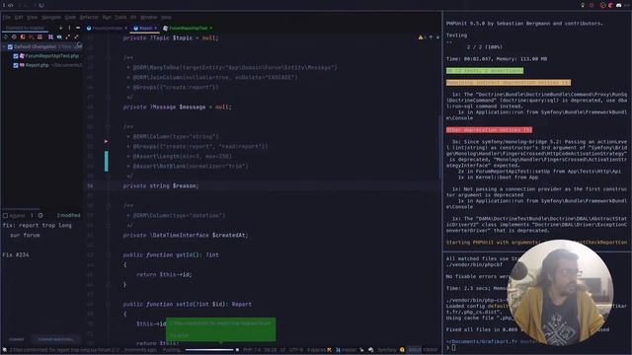Viewport: 632px width, 355px height.
Task: Click the lightbulb icon in top system bar
Action: tap(582, 5)
